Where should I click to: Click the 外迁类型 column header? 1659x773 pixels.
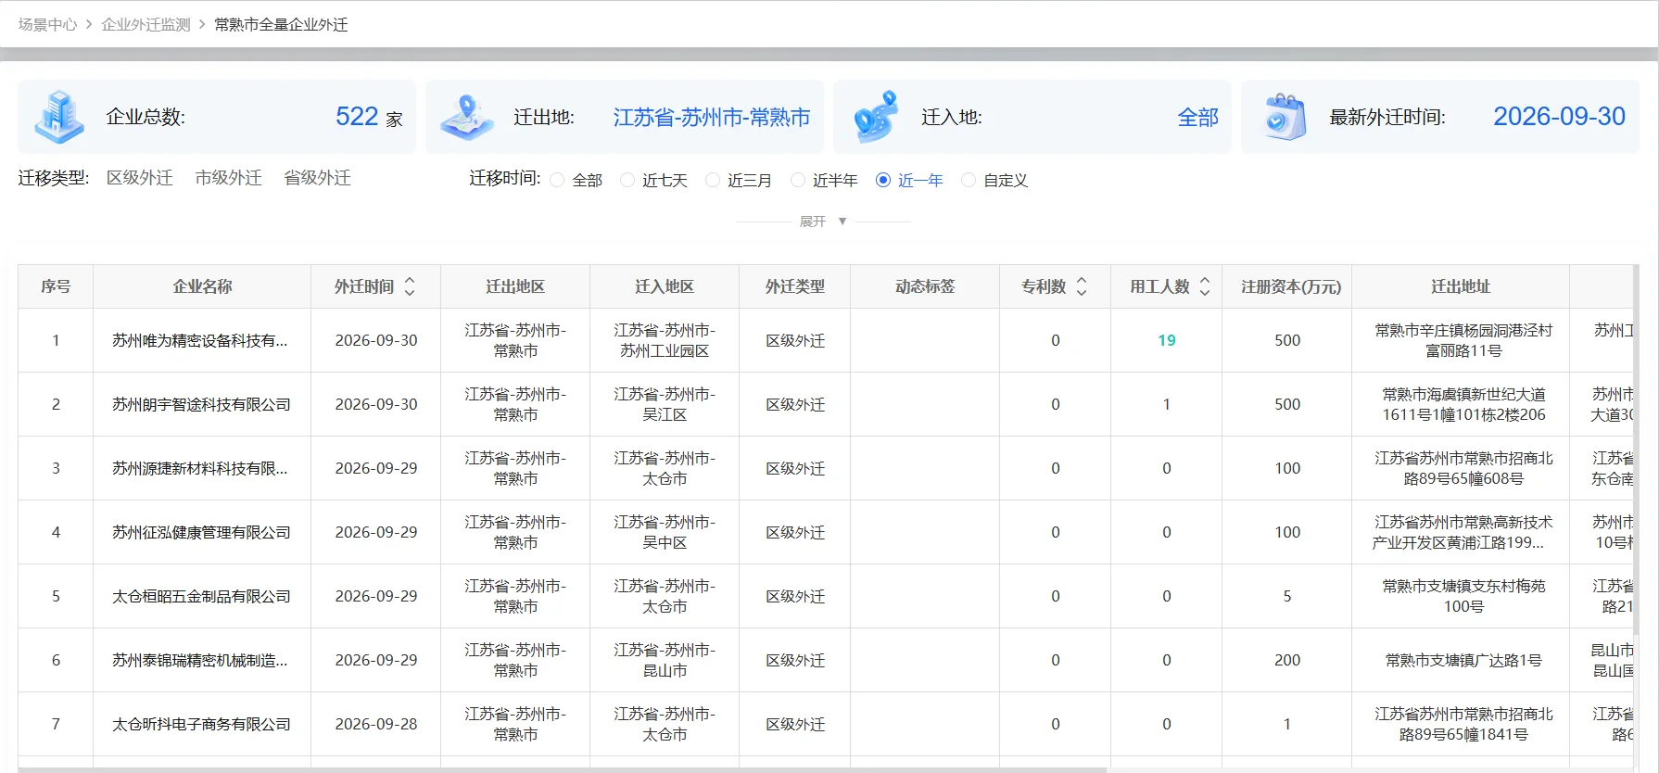click(x=795, y=286)
